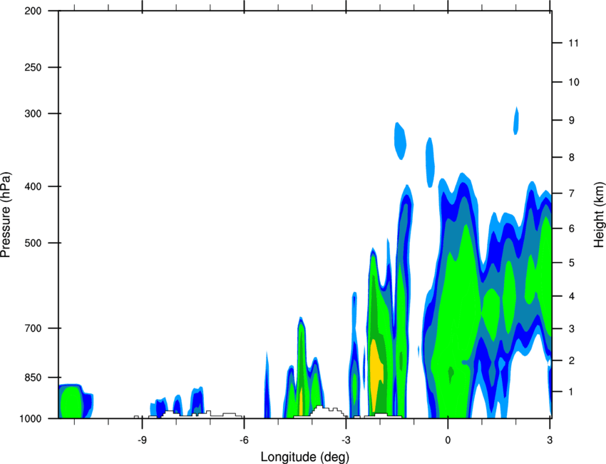Select the -6 longitude tick label
The width and height of the screenshot is (606, 464).
pos(244,440)
